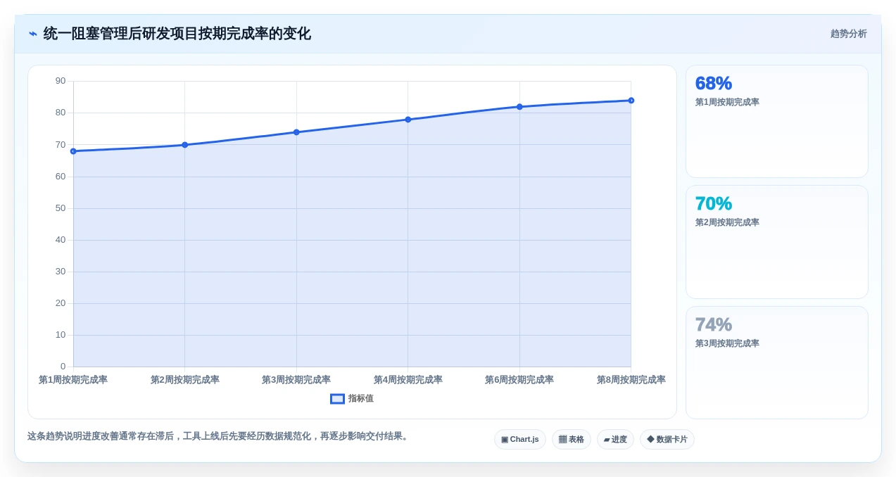Select the 第3周按期完成率 data point
This screenshot has width=896, height=477.
pos(296,132)
